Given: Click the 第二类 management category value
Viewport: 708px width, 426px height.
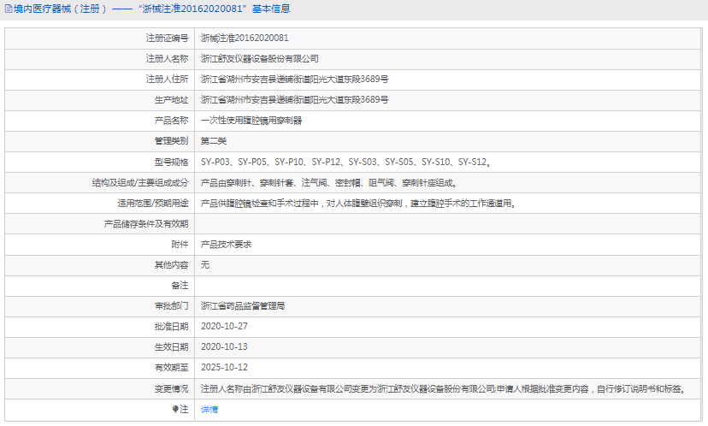Looking at the screenshot, I should (x=214, y=141).
